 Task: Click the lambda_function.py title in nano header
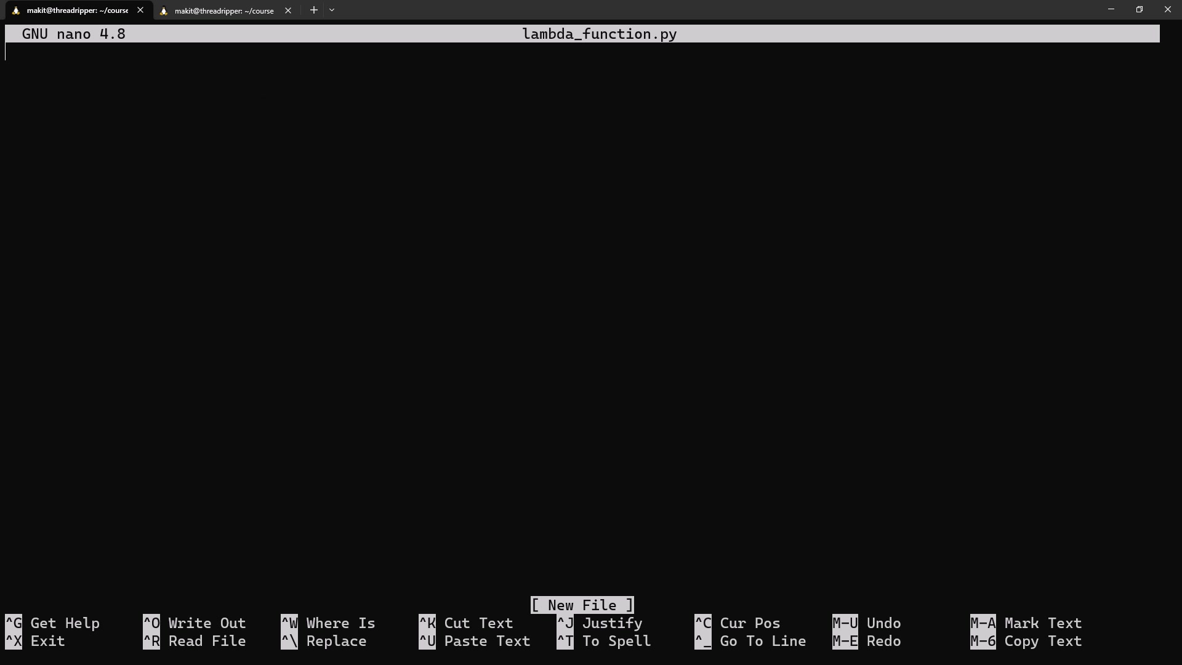pos(599,34)
